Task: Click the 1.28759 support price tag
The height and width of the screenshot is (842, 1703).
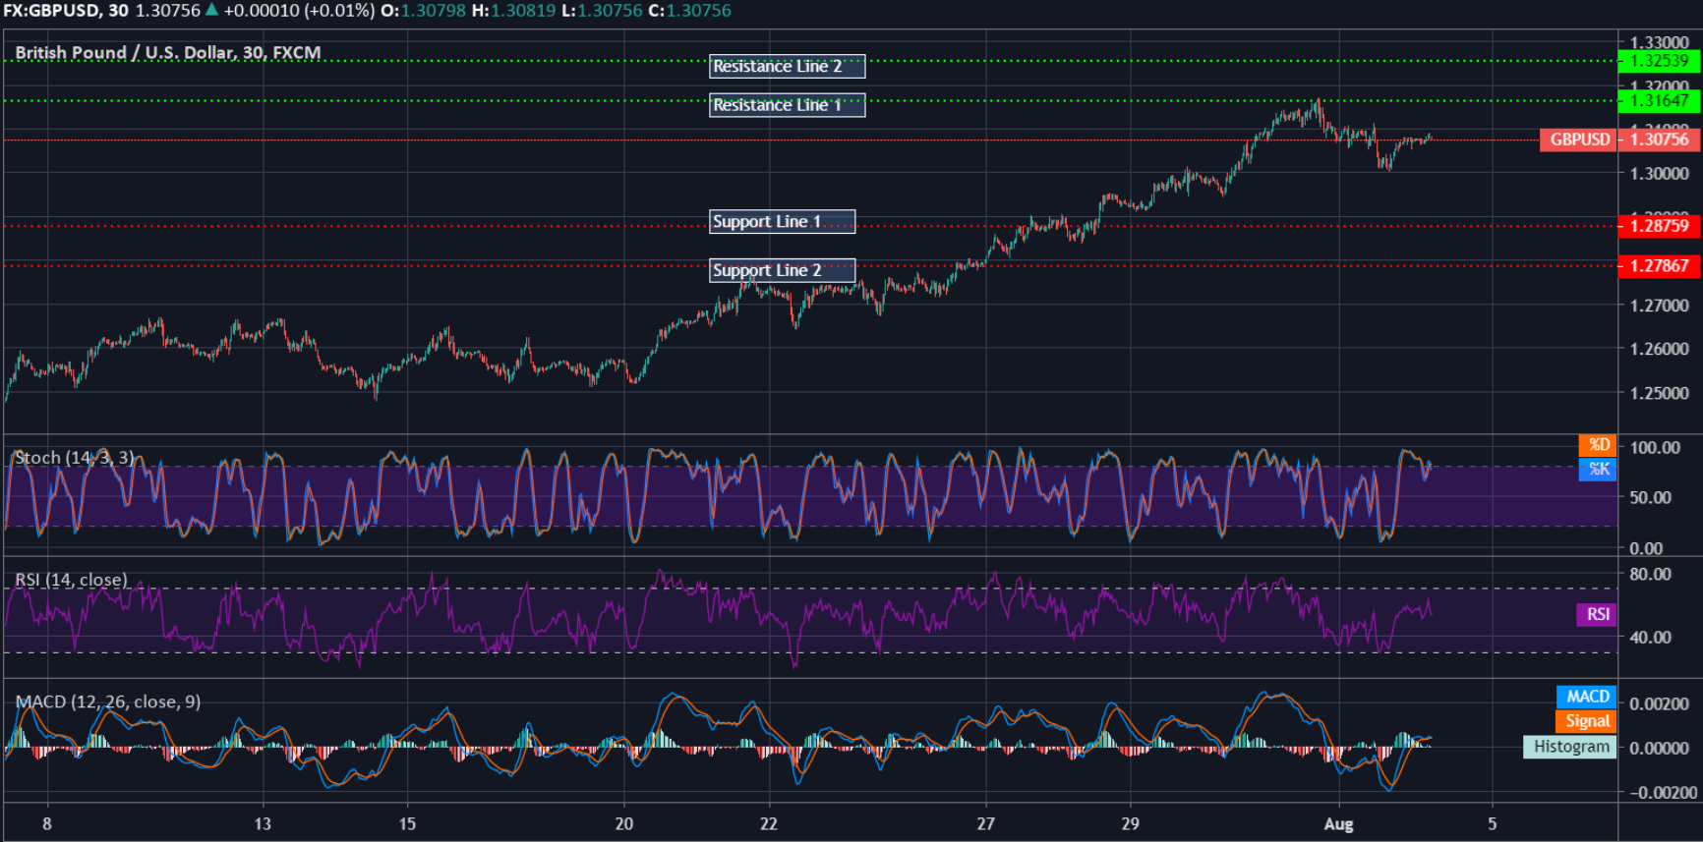Action: 1659,226
